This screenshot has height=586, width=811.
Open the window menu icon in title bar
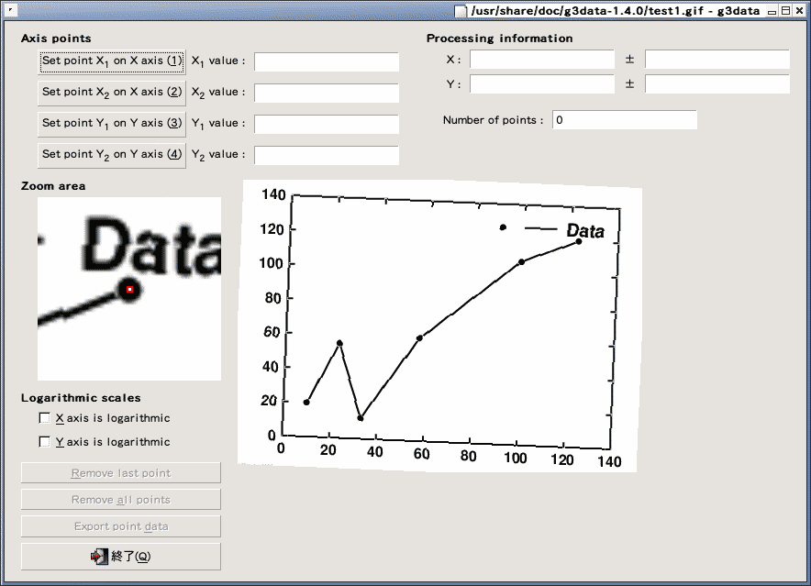coord(10,9)
